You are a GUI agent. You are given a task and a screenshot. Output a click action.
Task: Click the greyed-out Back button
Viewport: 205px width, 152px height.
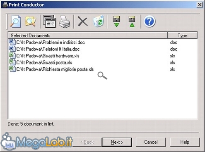click(x=87, y=142)
